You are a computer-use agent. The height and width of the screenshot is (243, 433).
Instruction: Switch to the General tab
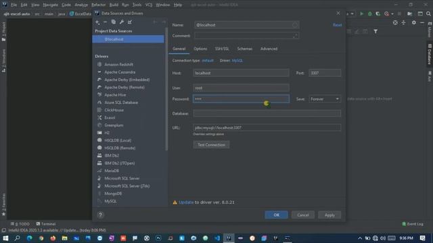tap(179, 49)
